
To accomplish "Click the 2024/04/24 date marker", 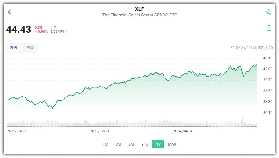I will pos(183,131).
